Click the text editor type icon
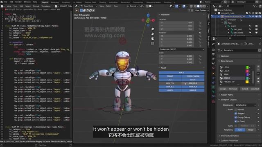Viewport: 262px width, 147px height. click(x=2, y=6)
